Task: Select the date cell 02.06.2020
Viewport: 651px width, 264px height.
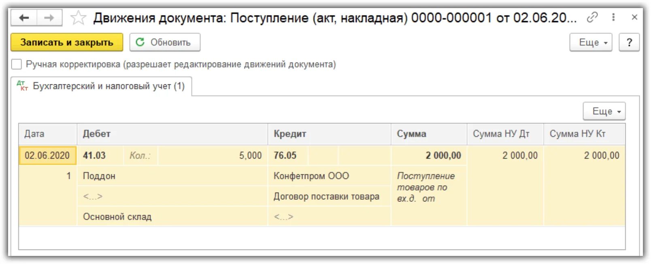Action: pos(47,155)
